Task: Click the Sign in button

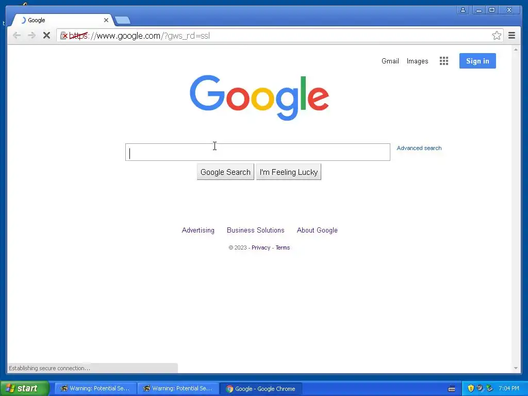Action: [x=477, y=61]
